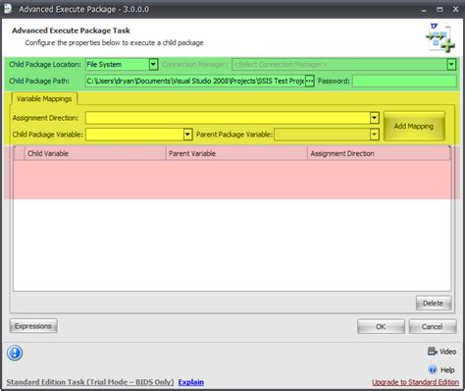This screenshot has width=465, height=391.
Task: Open the Assignment Direction dropdown
Action: [x=375, y=118]
